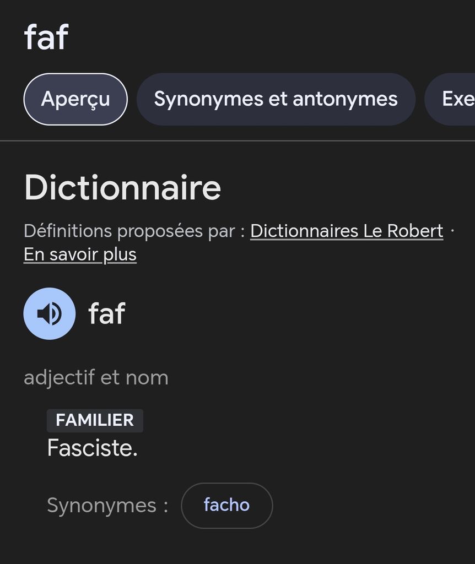Click the Dictionnaire section heading

pos(122,187)
